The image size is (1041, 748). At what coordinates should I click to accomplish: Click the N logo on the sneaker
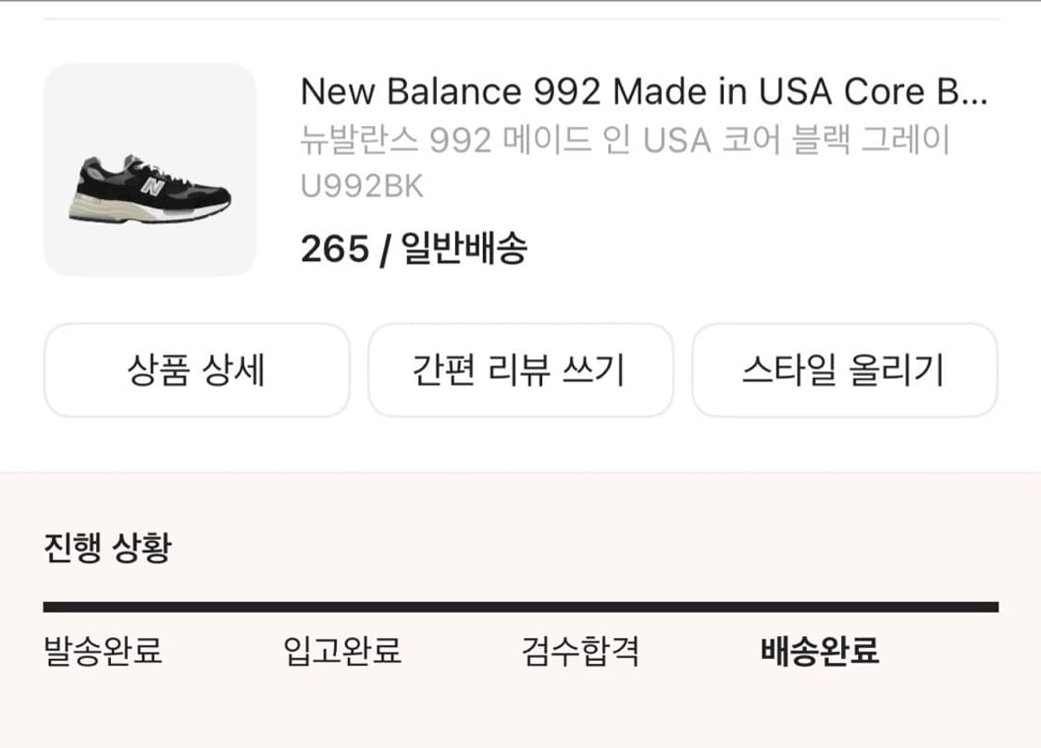pyautogui.click(x=153, y=187)
